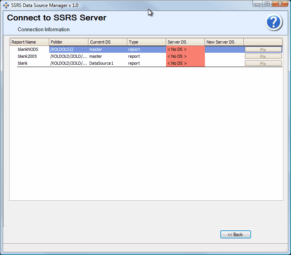
Task: Click the folder cell in DataSource1 row
Action: [x=69, y=63]
